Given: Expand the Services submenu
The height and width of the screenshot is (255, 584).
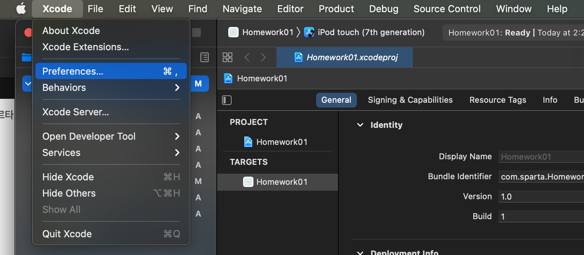Looking at the screenshot, I should point(111,153).
